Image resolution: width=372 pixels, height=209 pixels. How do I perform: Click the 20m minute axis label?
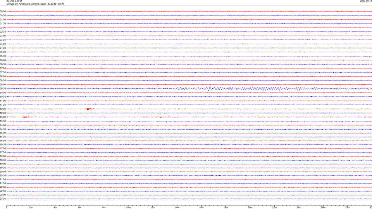(x=250, y=207)
